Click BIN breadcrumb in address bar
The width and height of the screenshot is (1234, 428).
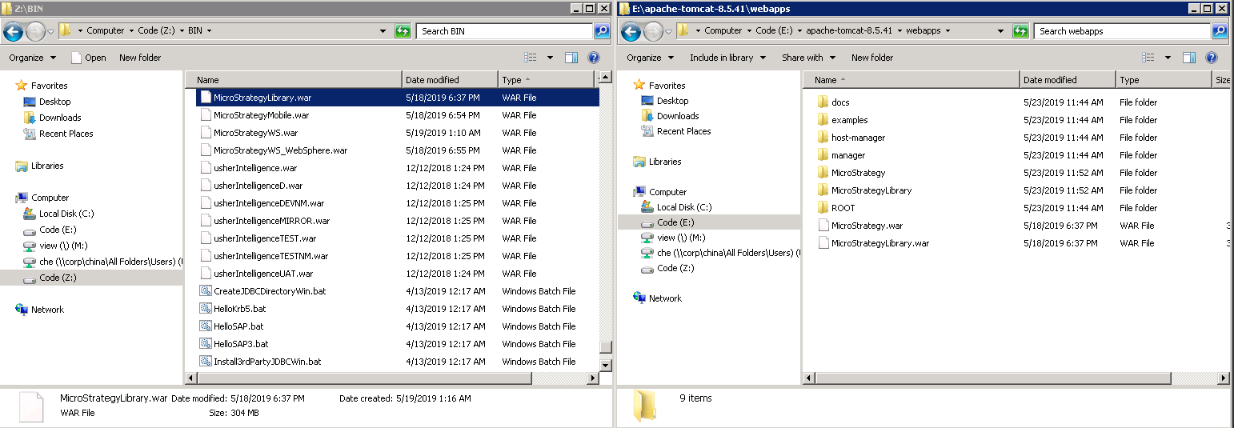tap(195, 30)
